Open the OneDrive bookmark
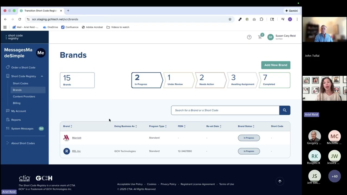The image size is (347, 195). click(50, 27)
